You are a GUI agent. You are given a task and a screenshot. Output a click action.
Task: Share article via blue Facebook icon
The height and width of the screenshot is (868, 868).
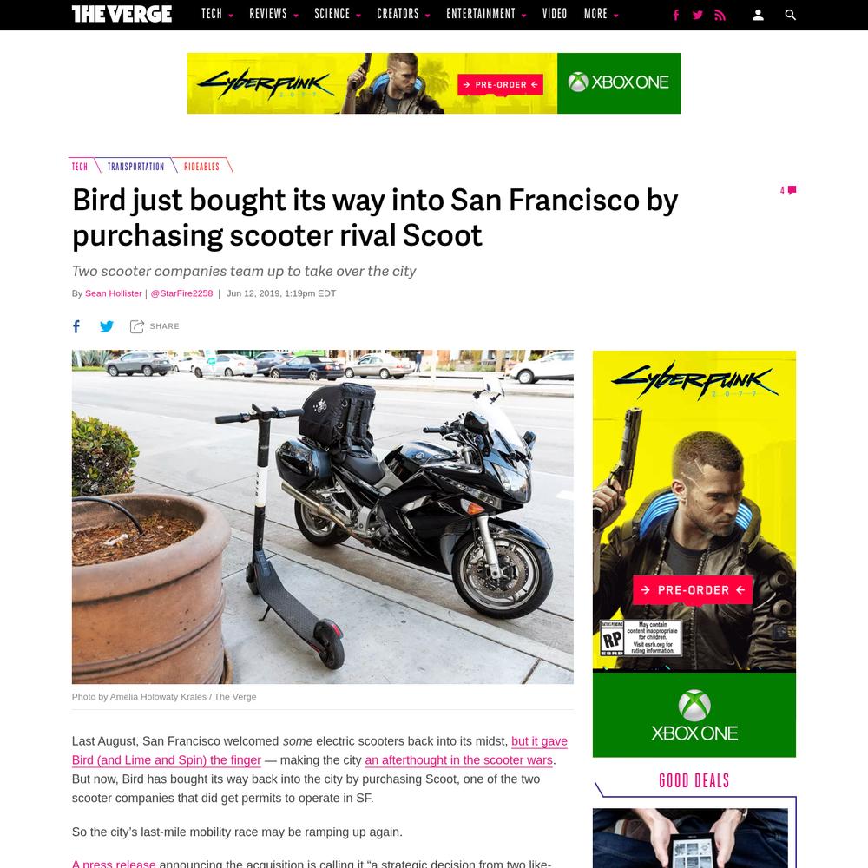(x=76, y=326)
